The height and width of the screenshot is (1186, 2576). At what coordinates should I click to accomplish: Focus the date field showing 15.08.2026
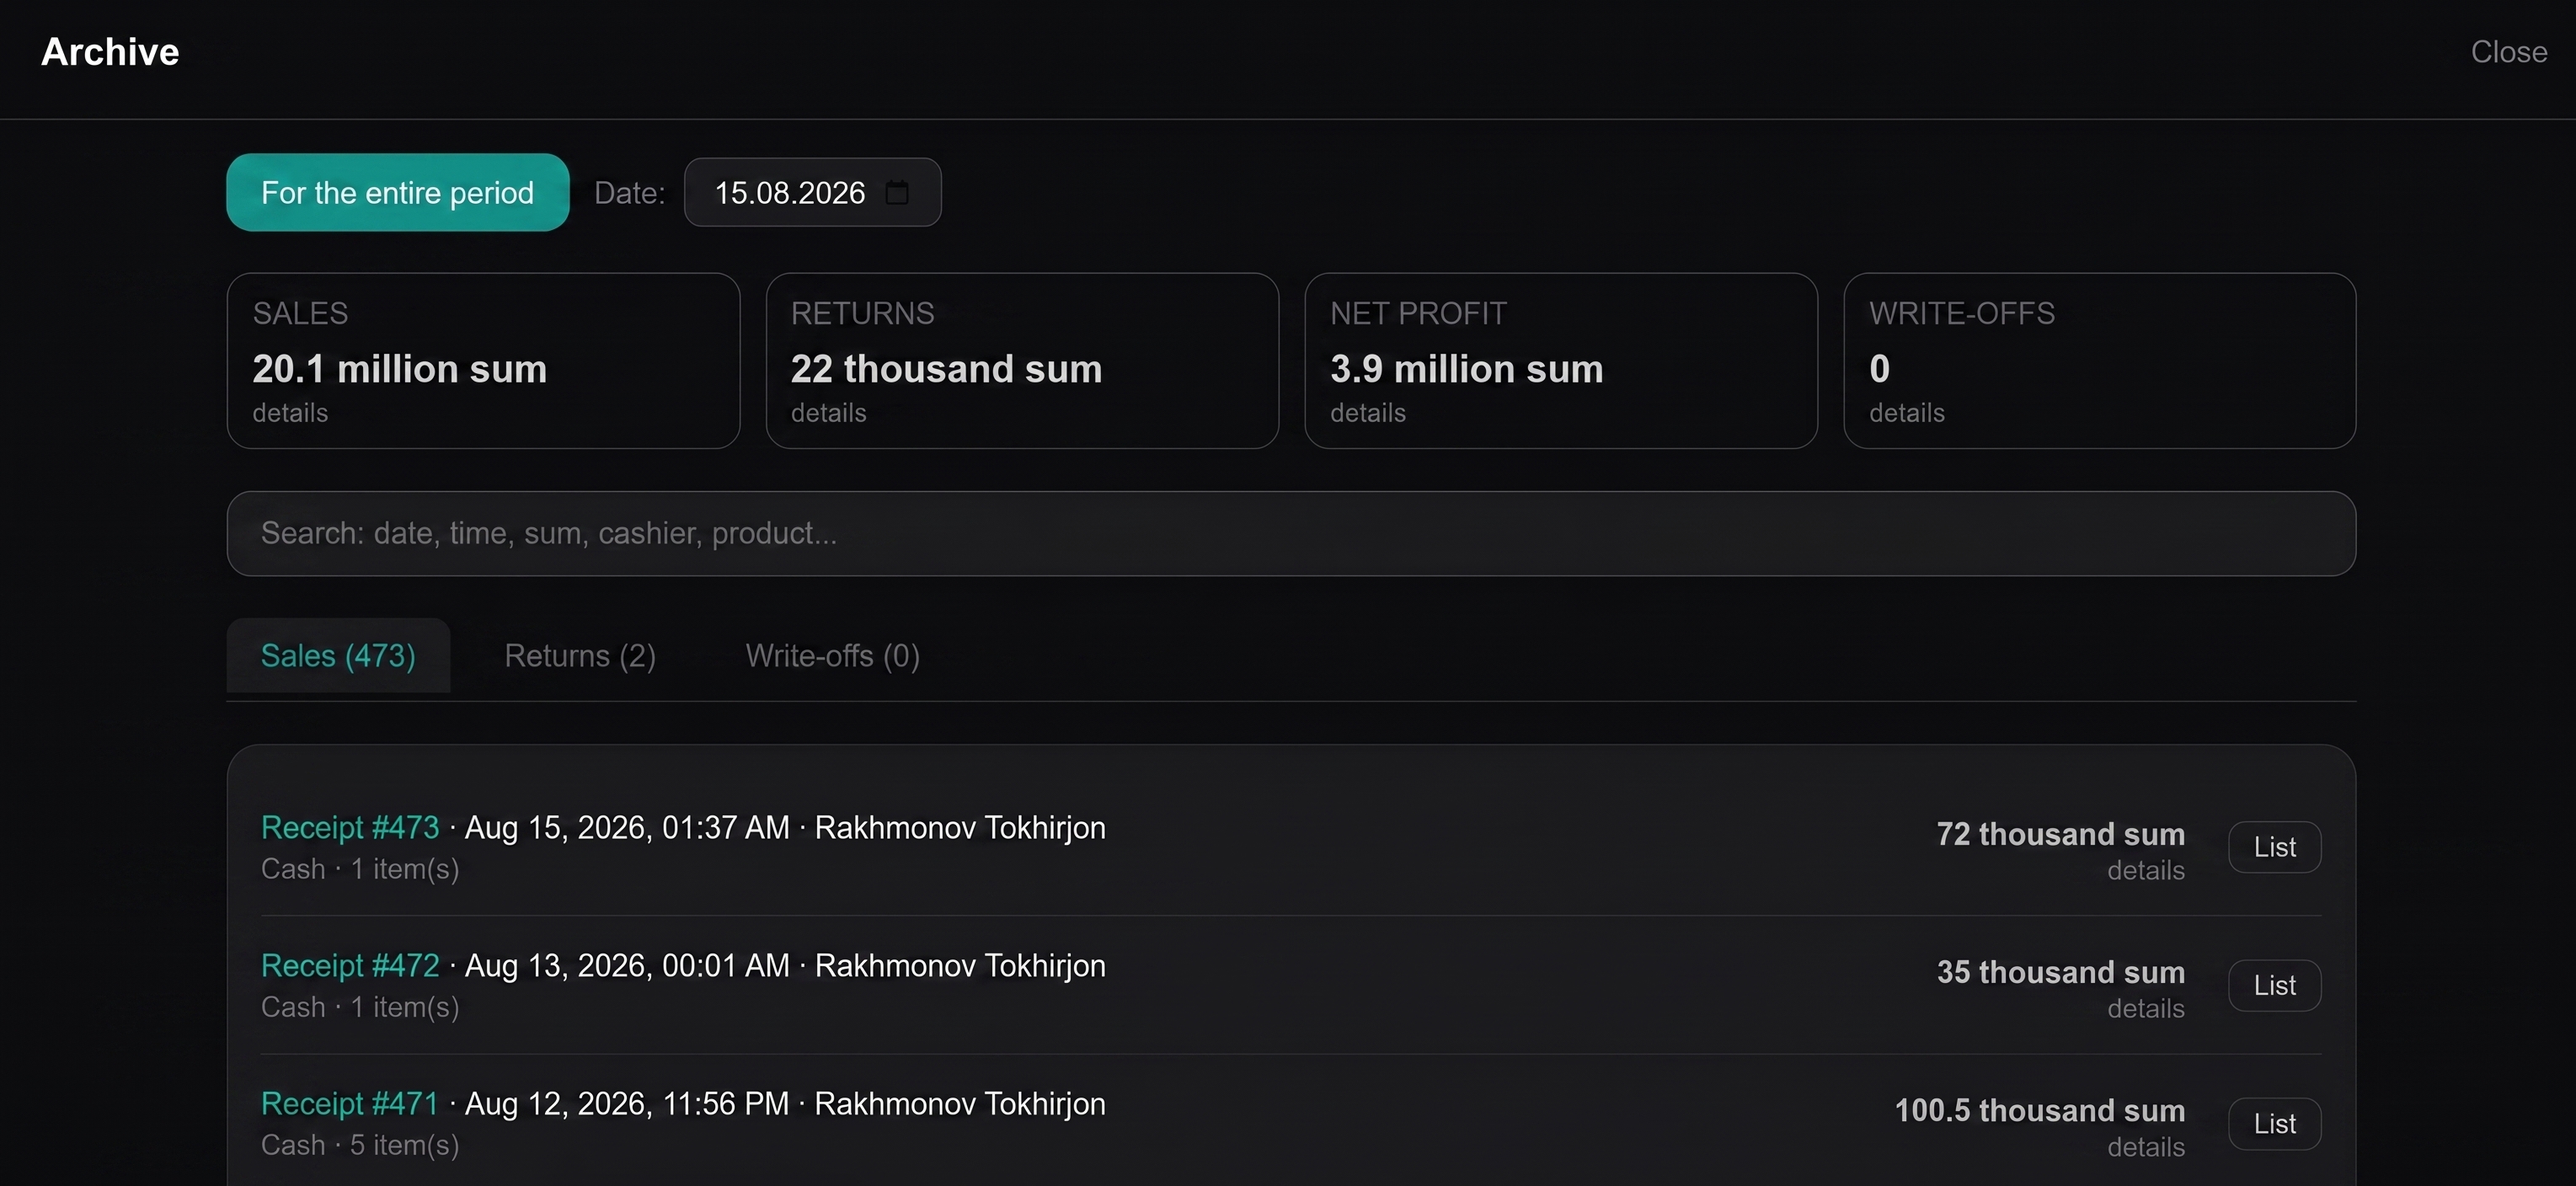pos(812,192)
